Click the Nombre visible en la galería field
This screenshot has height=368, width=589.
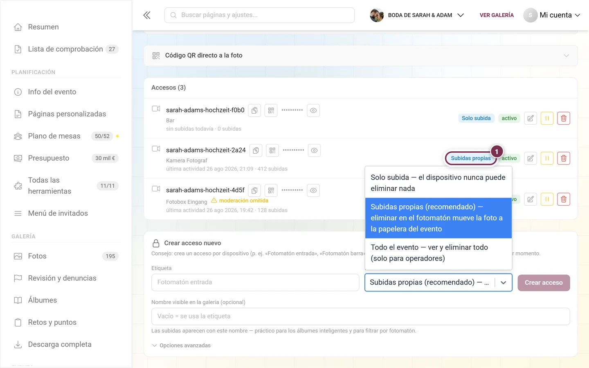[360, 316]
